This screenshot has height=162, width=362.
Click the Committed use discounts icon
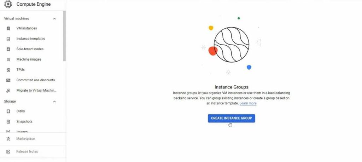click(x=8, y=80)
